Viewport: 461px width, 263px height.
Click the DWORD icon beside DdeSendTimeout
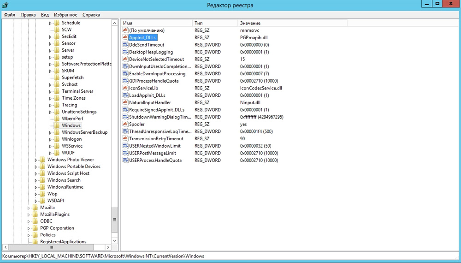[x=125, y=45]
